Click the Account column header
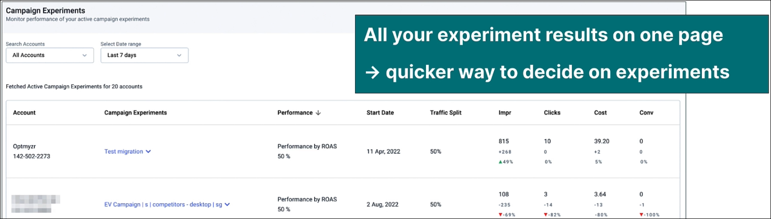This screenshot has width=771, height=219. (x=24, y=113)
